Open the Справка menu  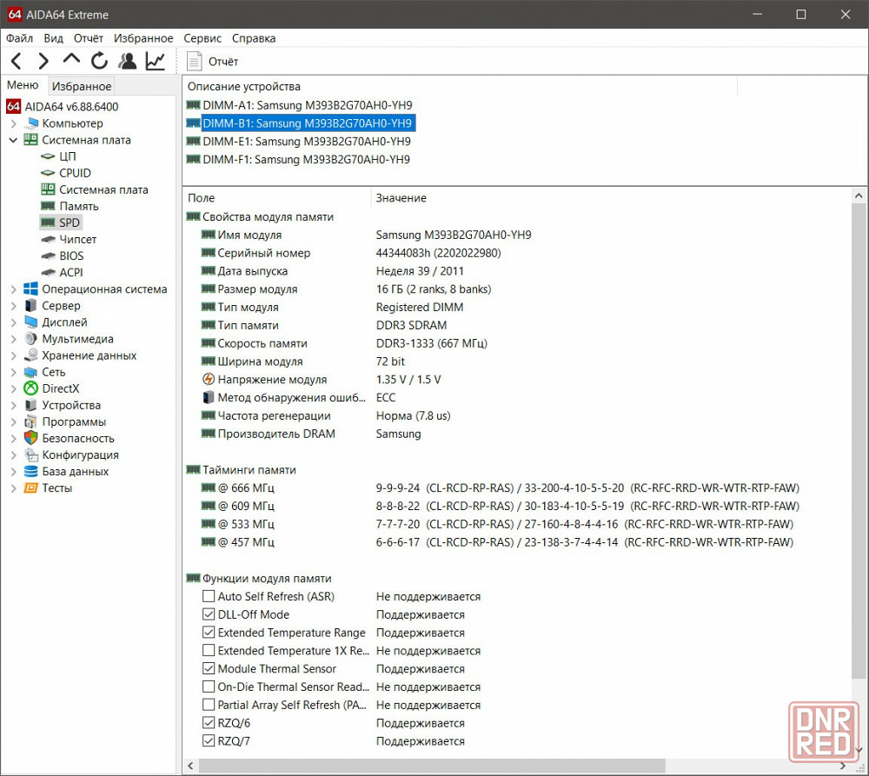(254, 38)
